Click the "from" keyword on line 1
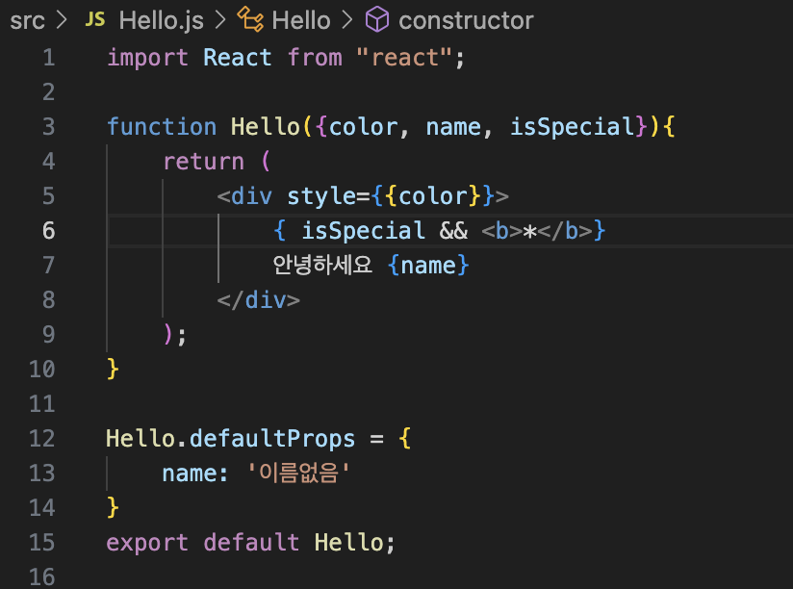This screenshot has width=793, height=589. [315, 58]
